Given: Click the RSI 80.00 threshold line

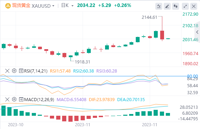Looking at the screenshot, I should click(x=94, y=76).
